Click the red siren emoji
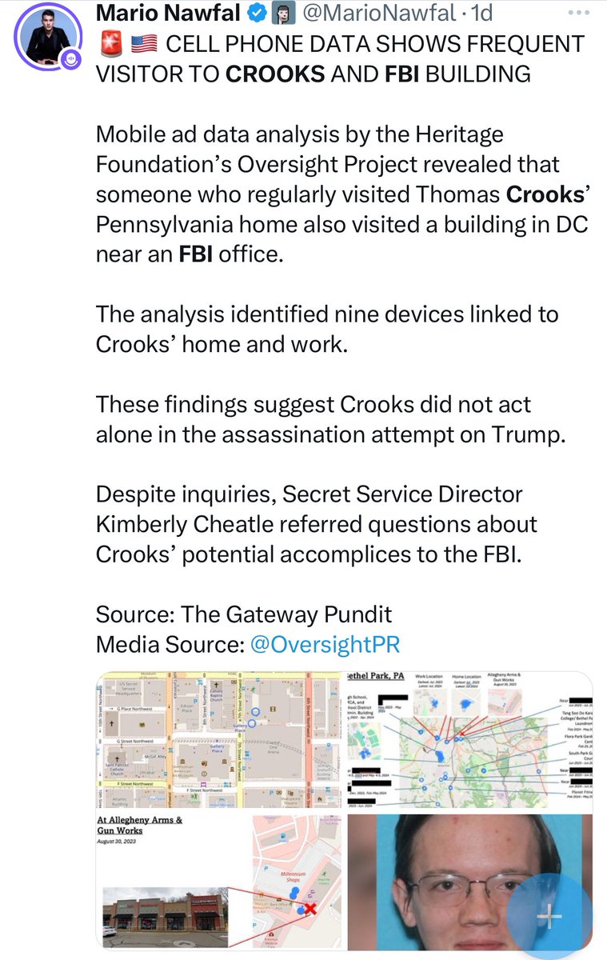 click(109, 45)
